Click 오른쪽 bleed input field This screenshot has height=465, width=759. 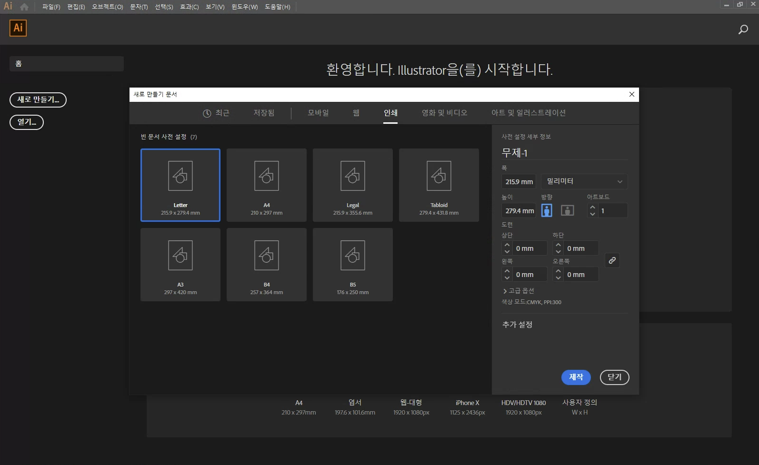pos(580,275)
